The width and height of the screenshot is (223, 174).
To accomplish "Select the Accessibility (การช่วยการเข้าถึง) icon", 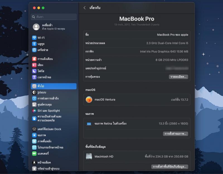I will [34, 98].
